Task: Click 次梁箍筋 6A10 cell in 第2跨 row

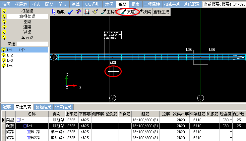Action: (x=197, y=138)
